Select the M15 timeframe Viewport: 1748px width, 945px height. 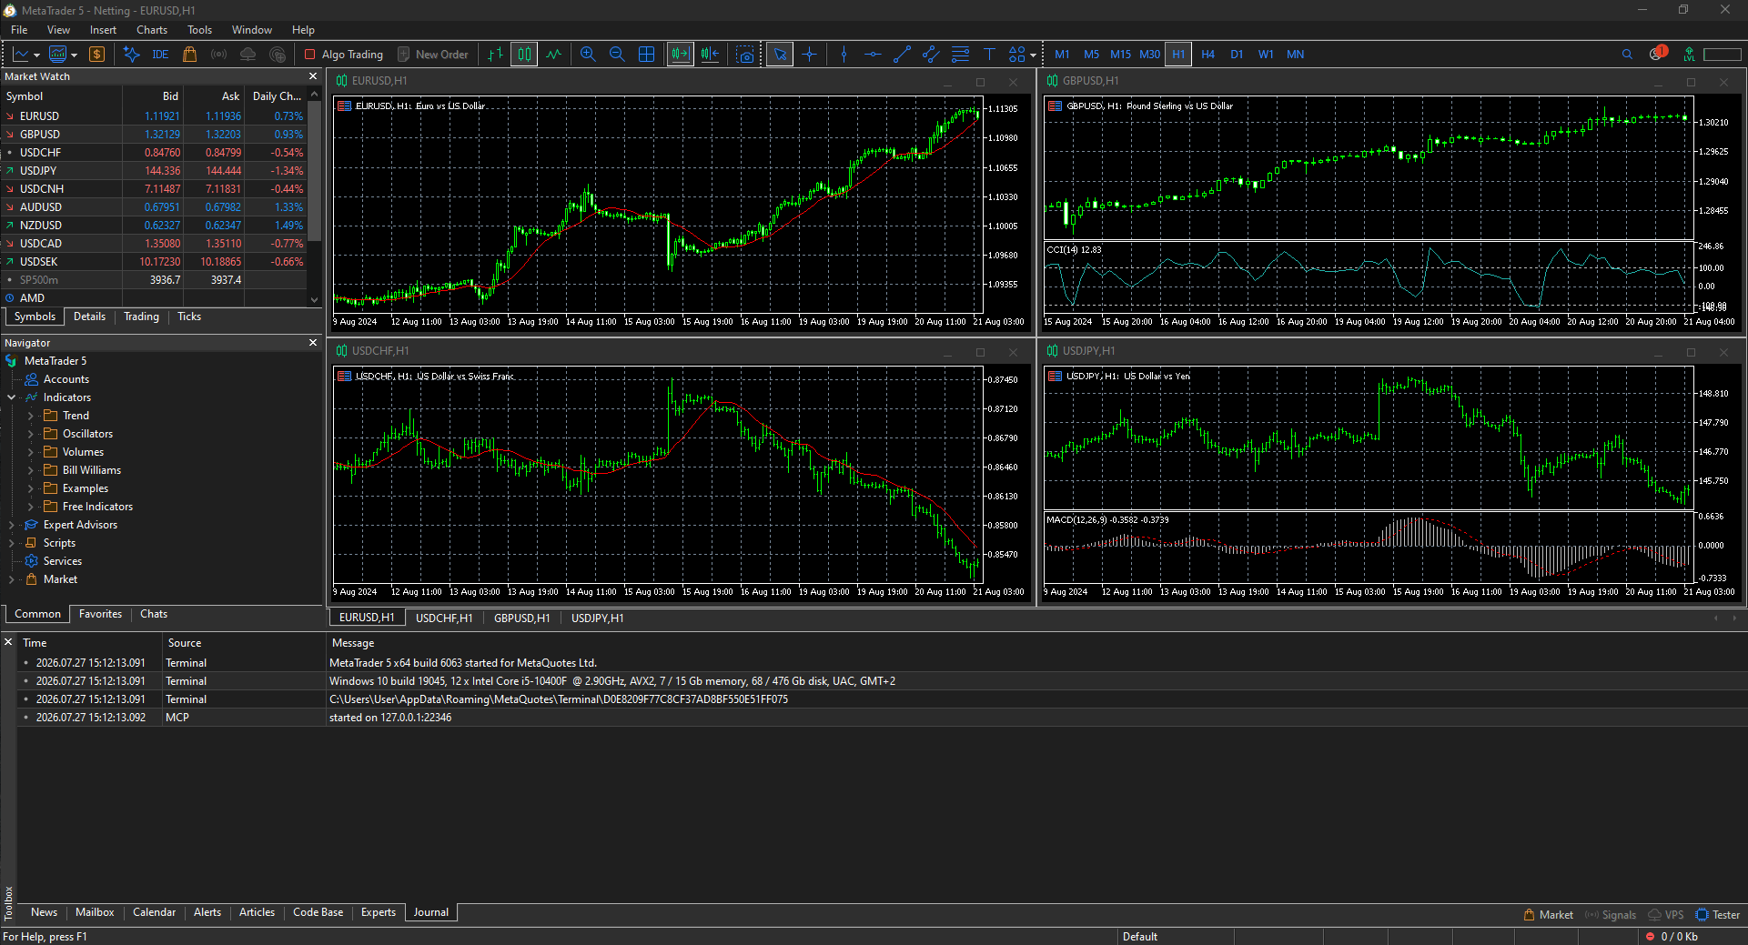(1120, 55)
